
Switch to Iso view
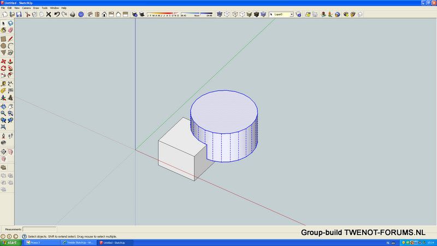tap(90, 14)
